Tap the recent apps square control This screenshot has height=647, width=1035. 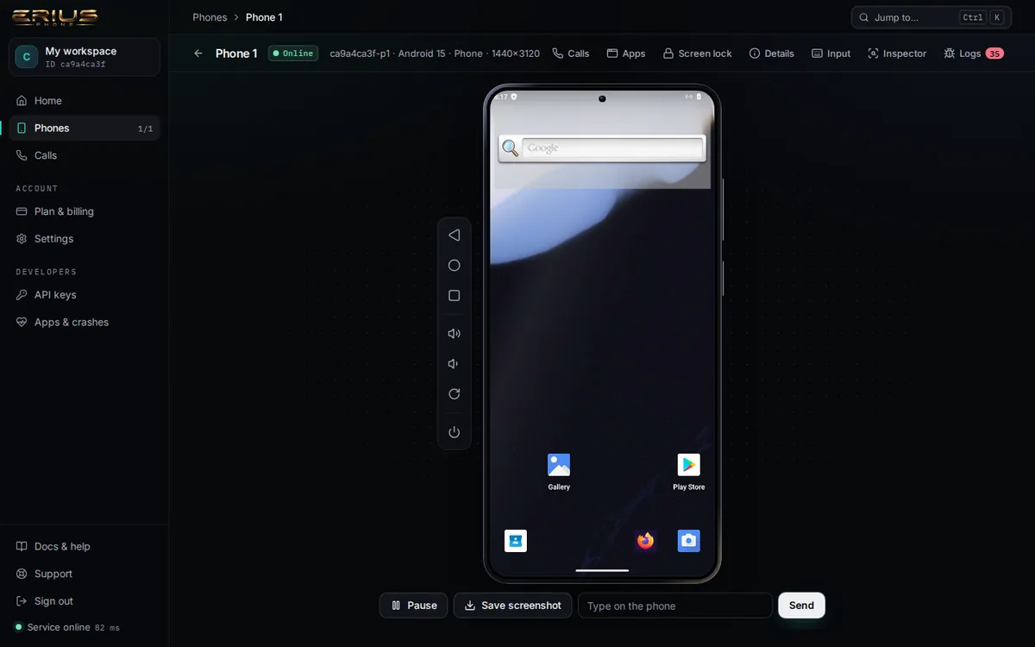(x=454, y=295)
